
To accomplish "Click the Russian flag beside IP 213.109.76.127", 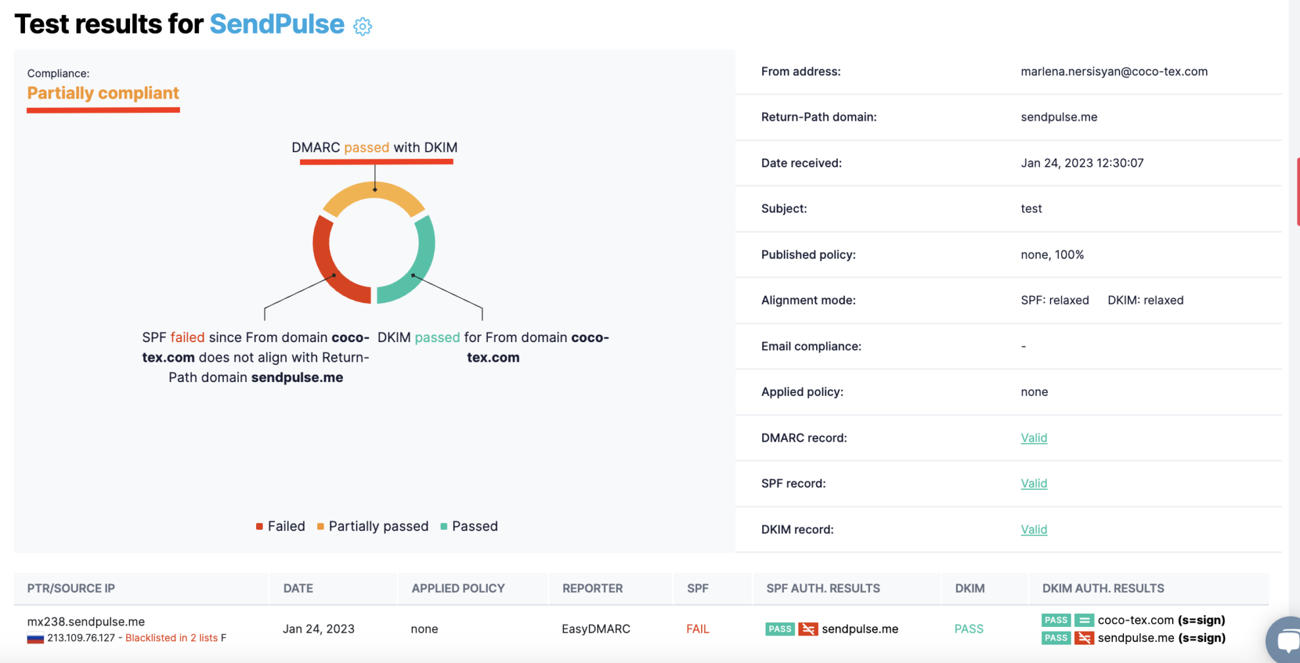I will pyautogui.click(x=35, y=637).
